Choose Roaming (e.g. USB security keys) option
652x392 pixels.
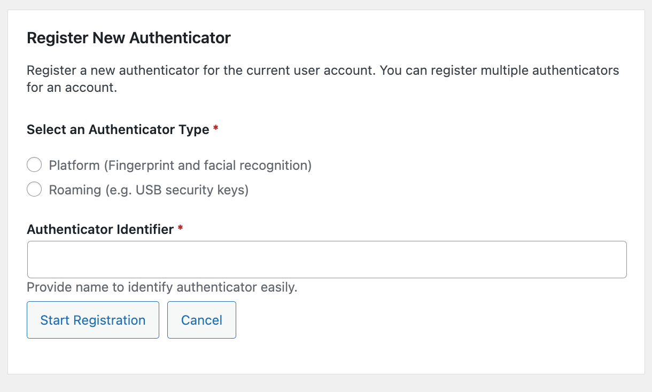[34, 189]
